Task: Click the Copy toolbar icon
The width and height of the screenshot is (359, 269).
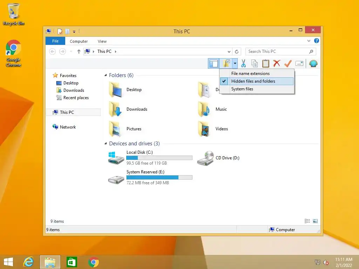Action: [255, 64]
